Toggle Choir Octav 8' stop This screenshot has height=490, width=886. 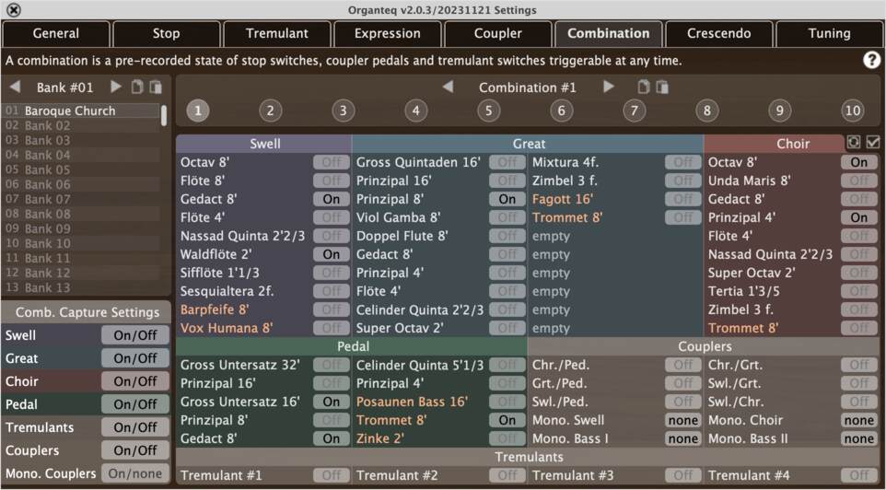click(859, 162)
